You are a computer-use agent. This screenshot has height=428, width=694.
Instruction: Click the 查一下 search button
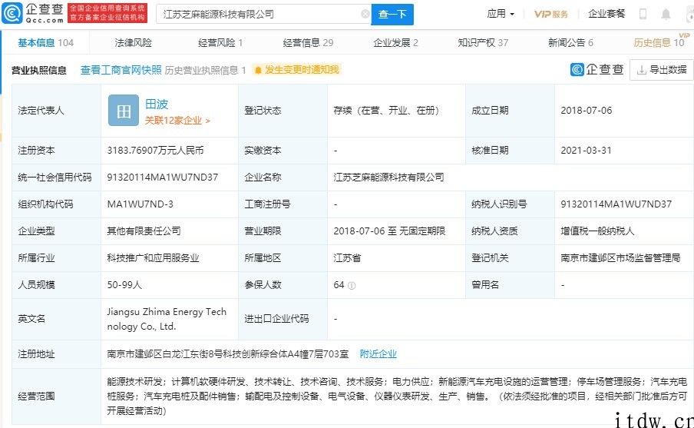click(392, 14)
